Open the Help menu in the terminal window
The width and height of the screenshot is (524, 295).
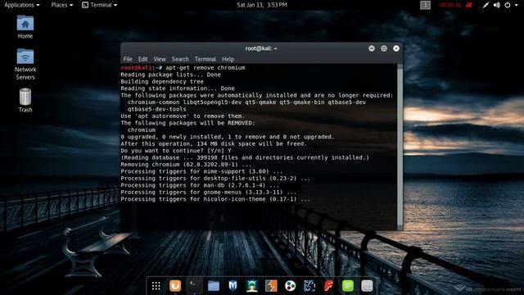coord(228,59)
